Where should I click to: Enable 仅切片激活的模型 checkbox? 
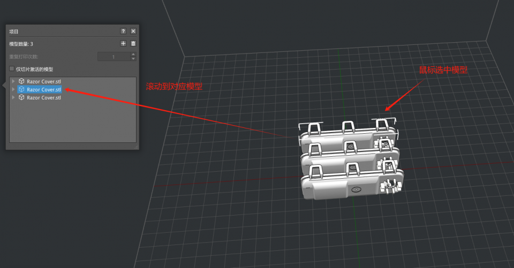click(12, 69)
